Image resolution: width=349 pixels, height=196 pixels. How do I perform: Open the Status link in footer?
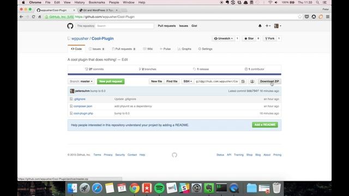coord(220,155)
